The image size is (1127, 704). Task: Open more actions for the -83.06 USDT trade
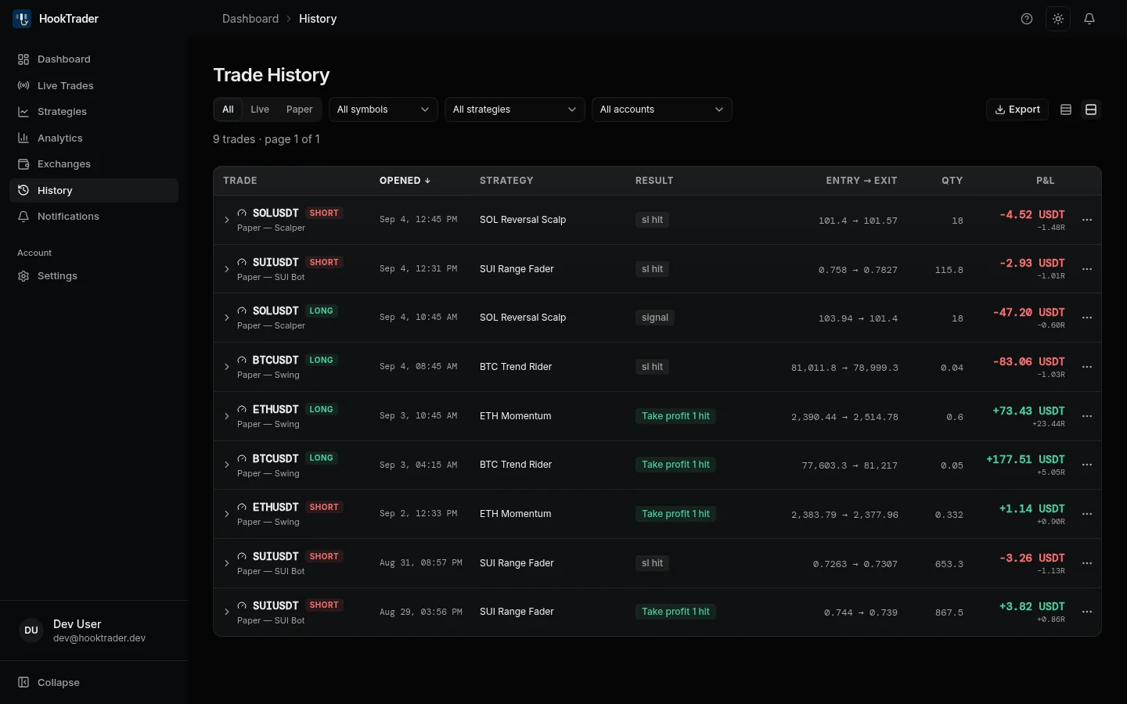pos(1087,367)
